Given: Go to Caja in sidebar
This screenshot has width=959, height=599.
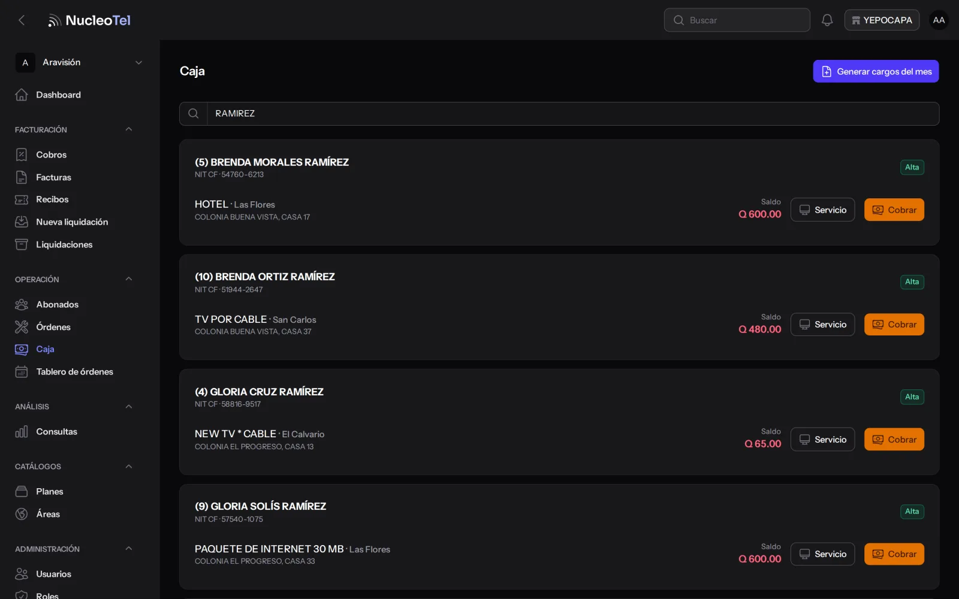Looking at the screenshot, I should point(45,349).
